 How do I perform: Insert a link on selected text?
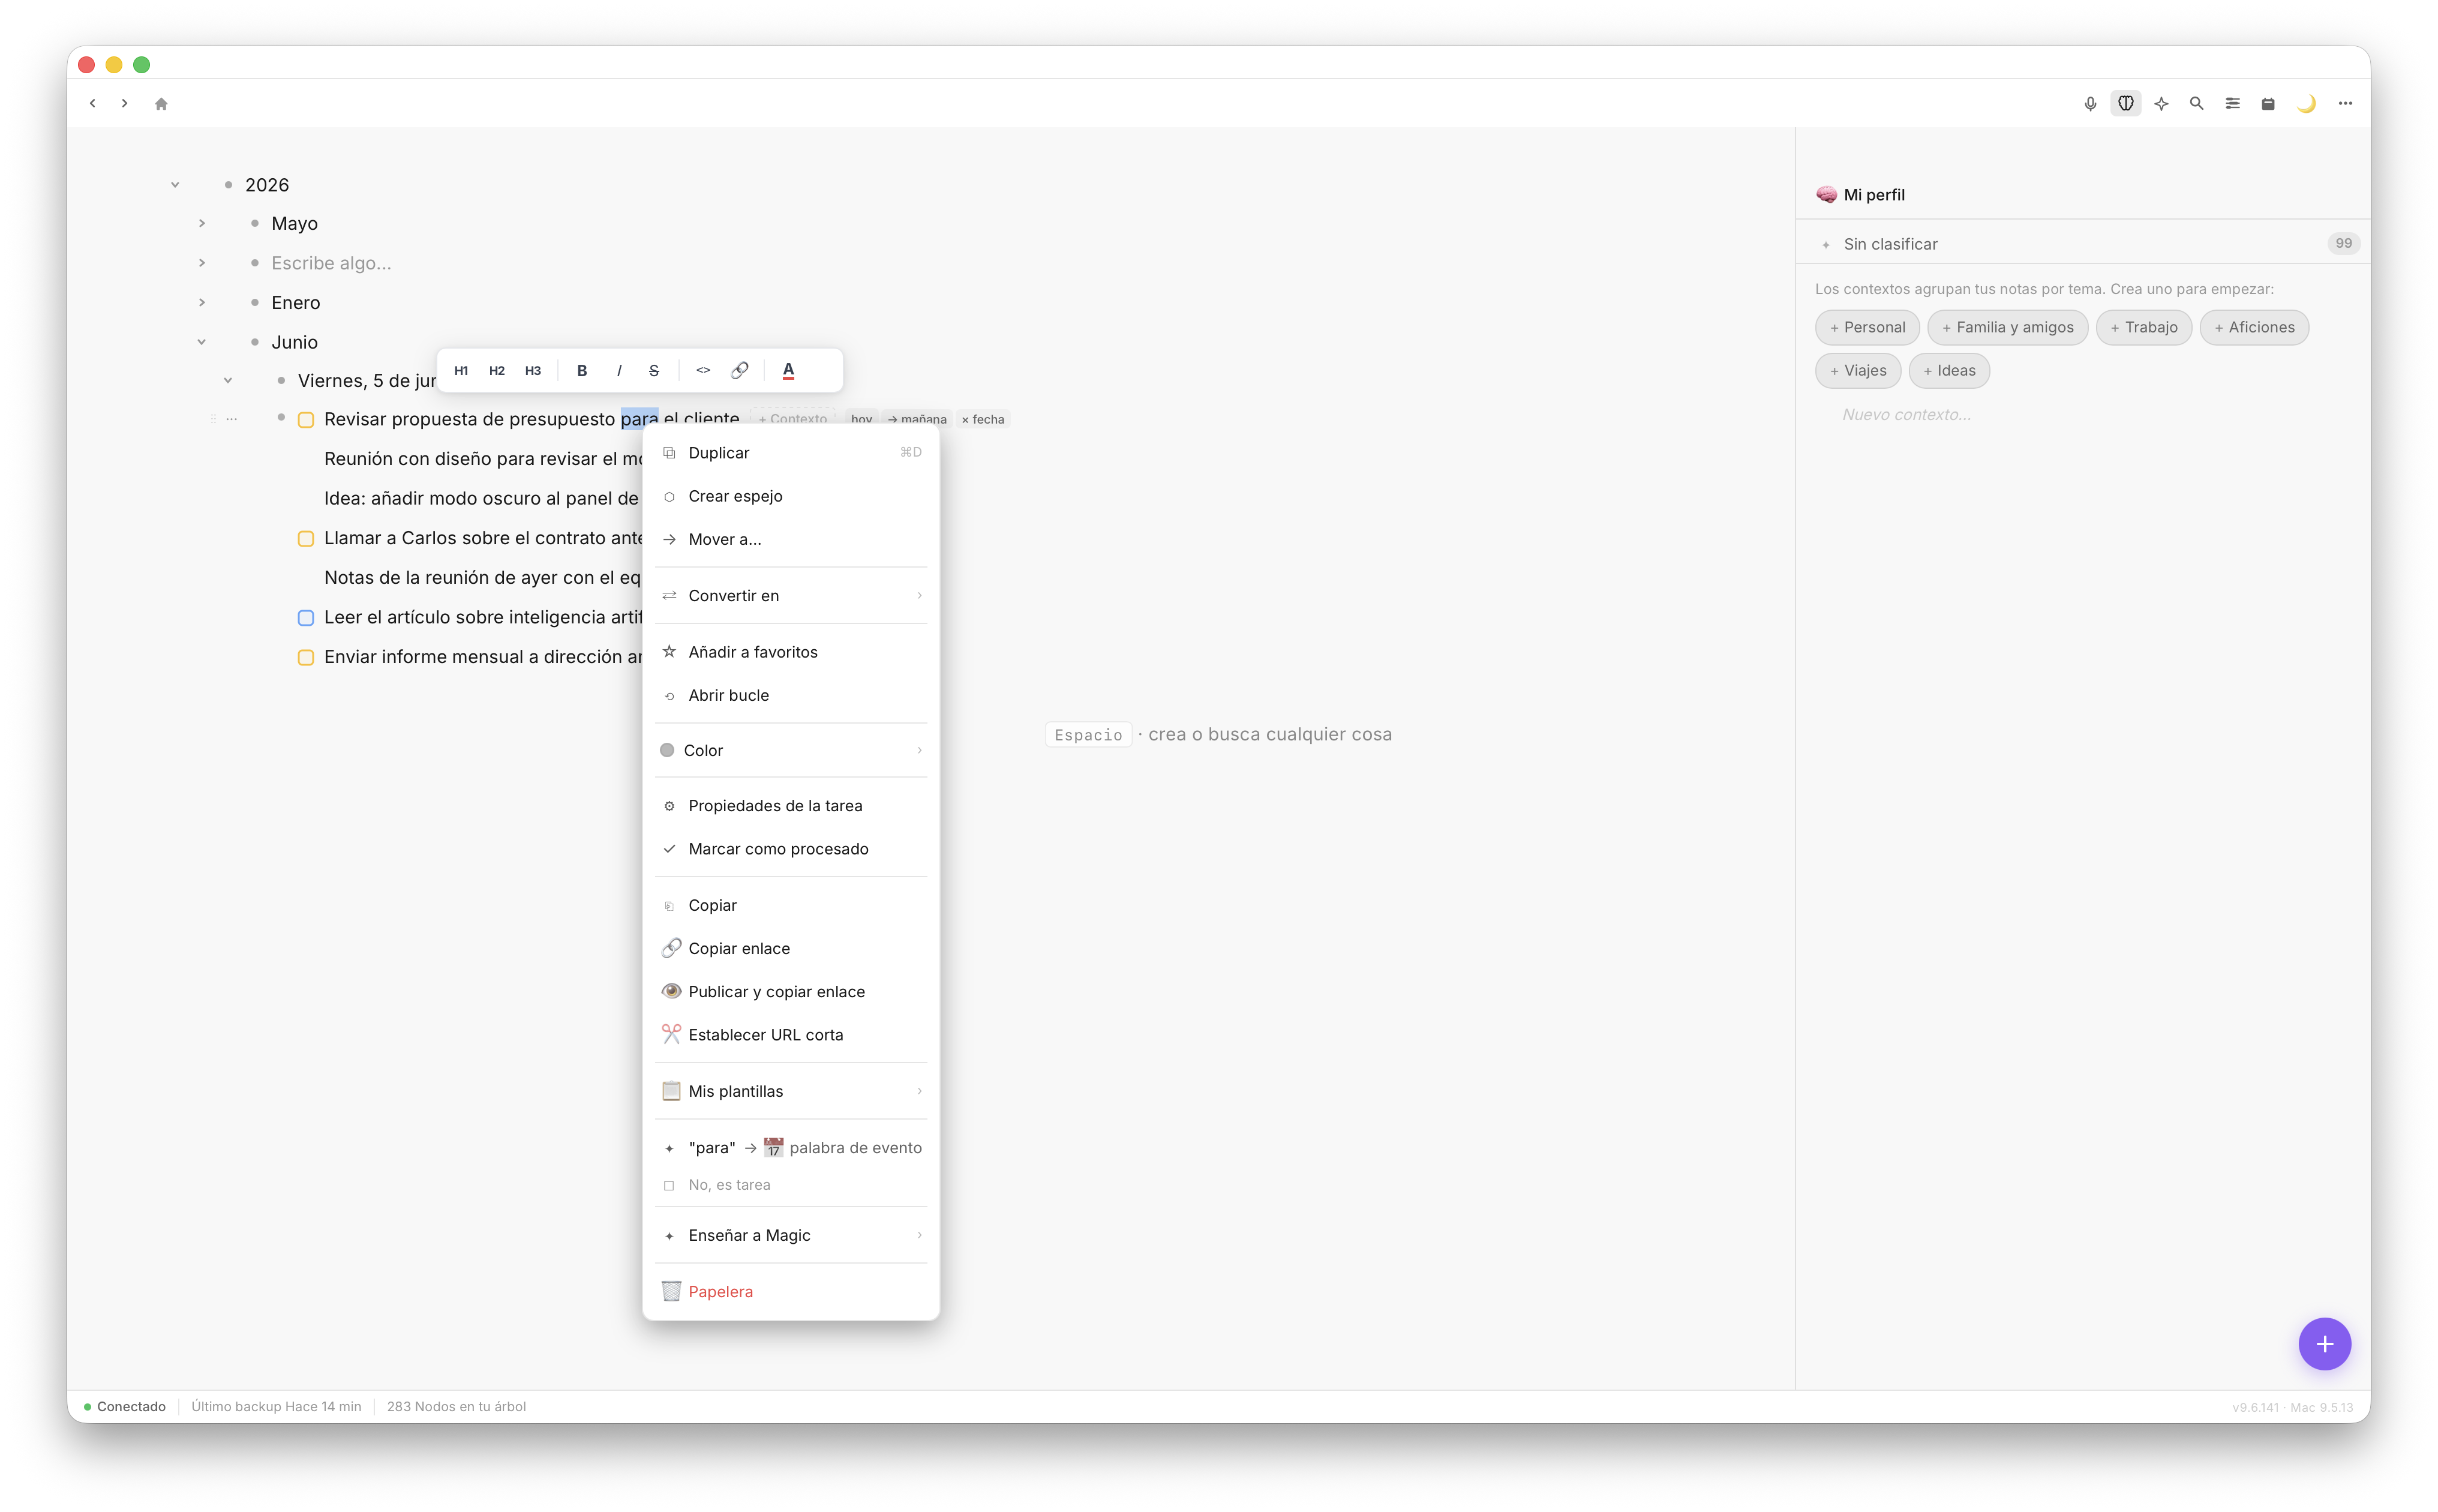point(740,371)
